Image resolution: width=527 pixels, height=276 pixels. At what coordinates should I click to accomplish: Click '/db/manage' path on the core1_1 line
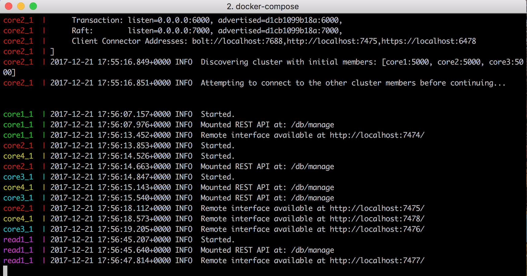(313, 125)
